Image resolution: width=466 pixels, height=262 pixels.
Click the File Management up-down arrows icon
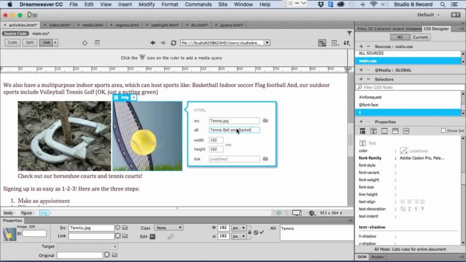tap(347, 43)
